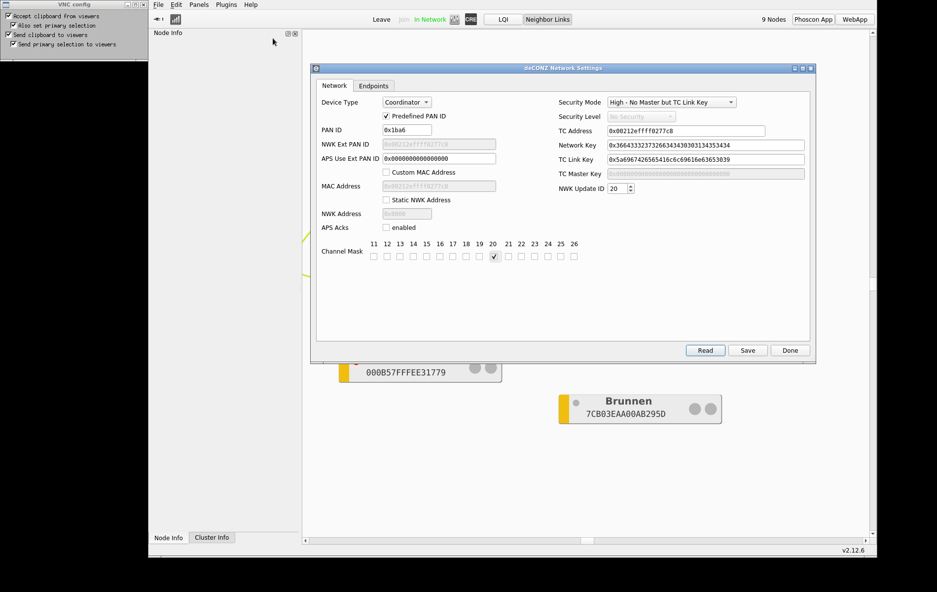This screenshot has height=592, width=937.
Task: Click the Read button
Action: pyautogui.click(x=706, y=351)
